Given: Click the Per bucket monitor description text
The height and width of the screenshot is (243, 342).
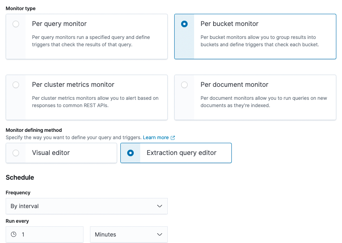Looking at the screenshot, I should [260, 41].
